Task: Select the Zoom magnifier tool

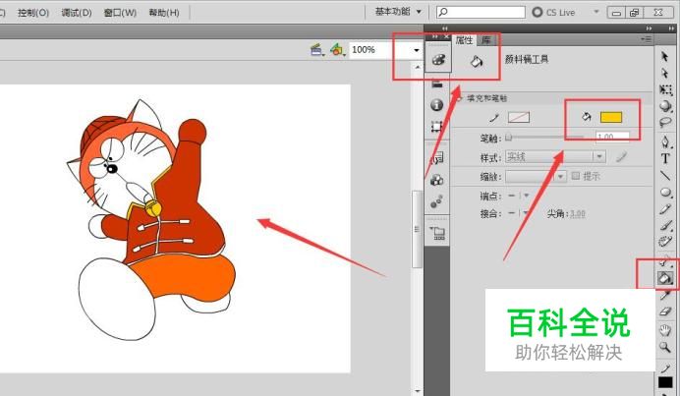Action: tap(665, 347)
